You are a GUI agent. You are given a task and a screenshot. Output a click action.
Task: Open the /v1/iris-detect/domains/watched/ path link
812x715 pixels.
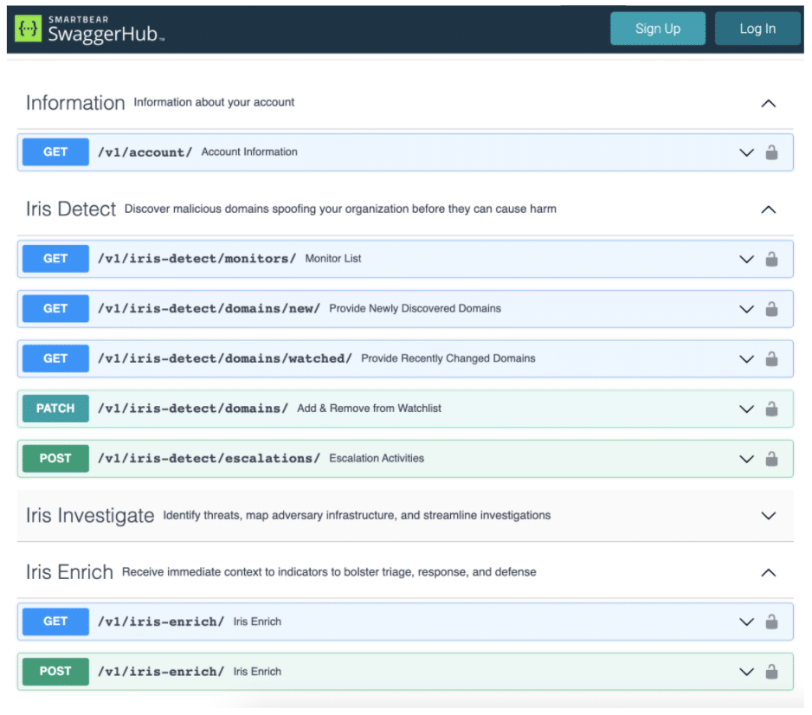[225, 358]
